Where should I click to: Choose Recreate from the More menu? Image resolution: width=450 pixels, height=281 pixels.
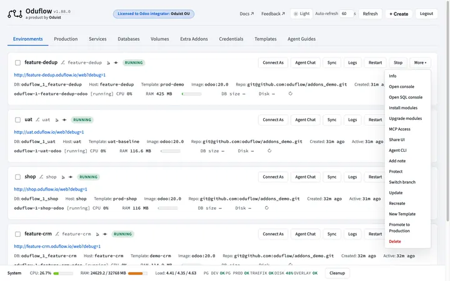click(407, 204)
